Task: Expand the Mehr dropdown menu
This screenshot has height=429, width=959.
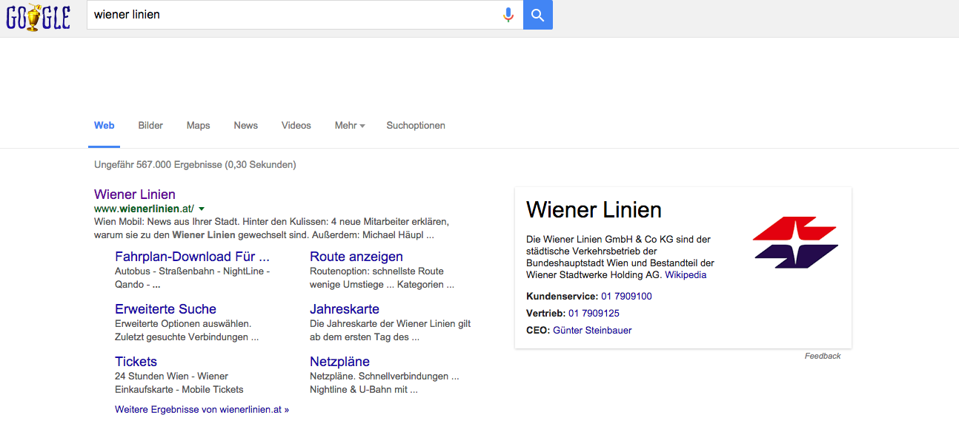Action: [x=350, y=126]
